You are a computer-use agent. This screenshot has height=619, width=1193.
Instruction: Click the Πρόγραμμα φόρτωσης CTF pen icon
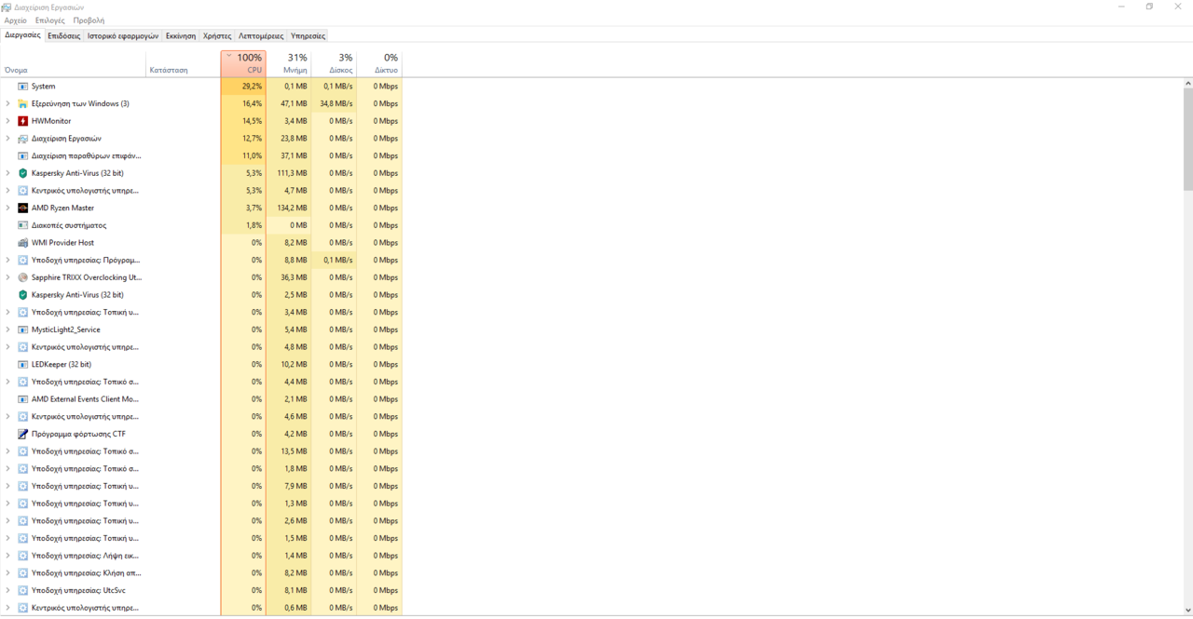pyautogui.click(x=23, y=434)
